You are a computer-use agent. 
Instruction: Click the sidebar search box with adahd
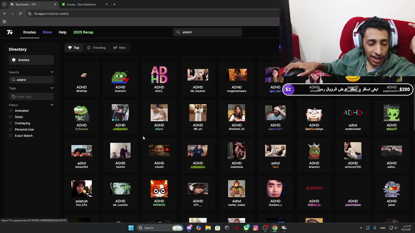coord(31,80)
